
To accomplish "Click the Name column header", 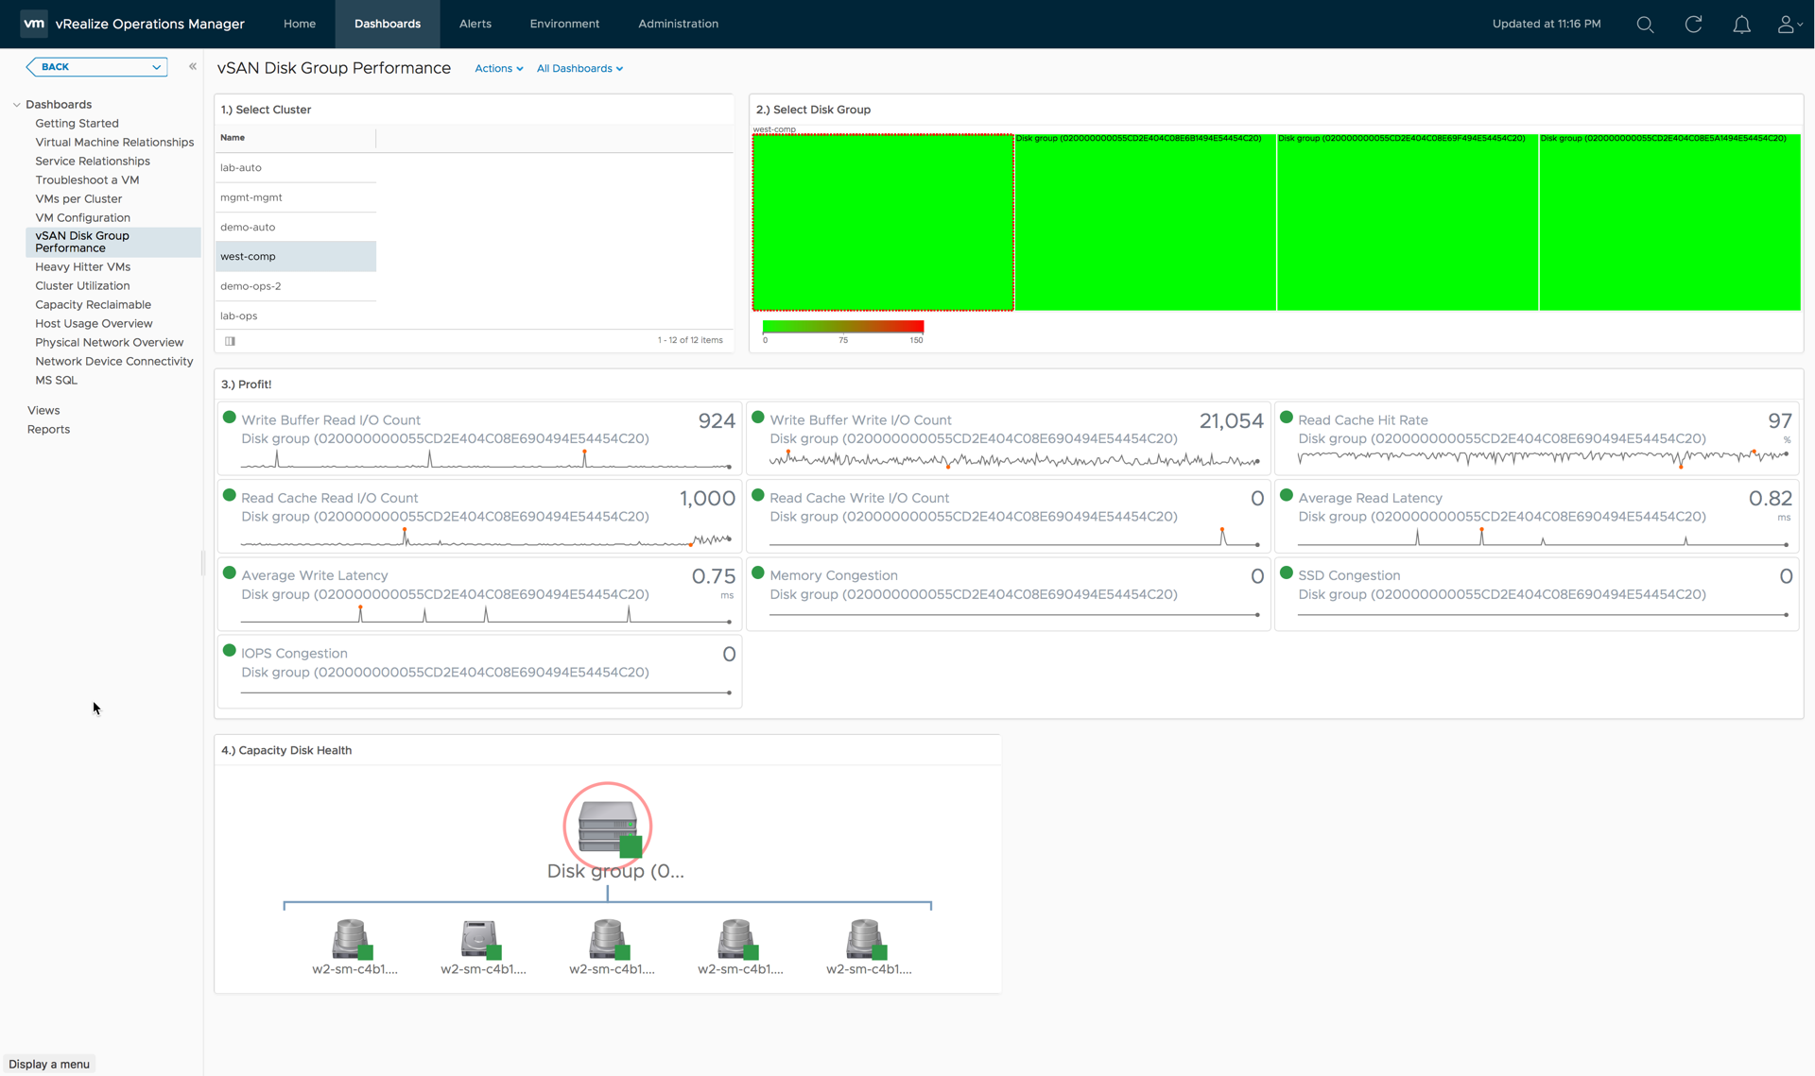I will tap(296, 138).
